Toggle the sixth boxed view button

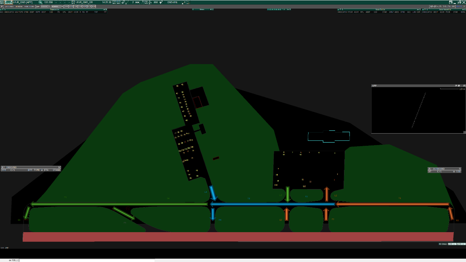(89, 6)
